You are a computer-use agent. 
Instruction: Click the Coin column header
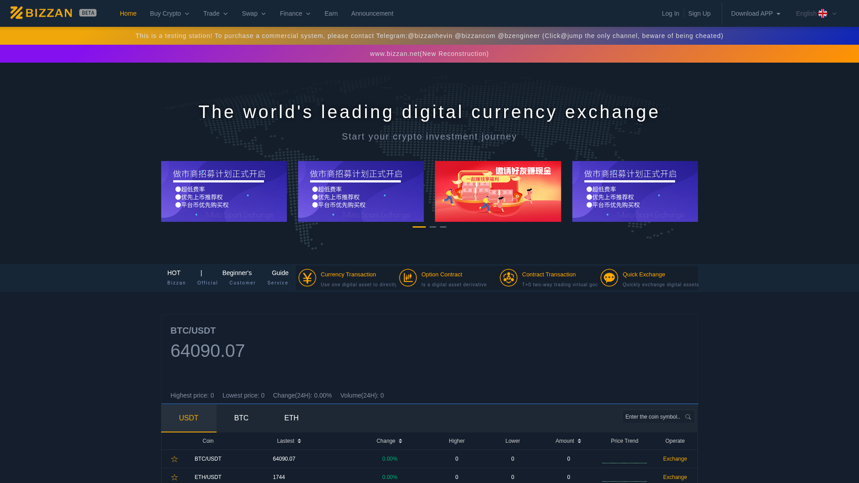coord(208,441)
